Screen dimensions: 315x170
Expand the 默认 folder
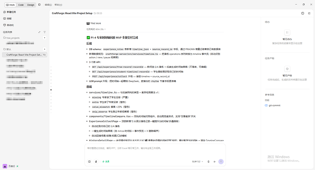coord(7,49)
